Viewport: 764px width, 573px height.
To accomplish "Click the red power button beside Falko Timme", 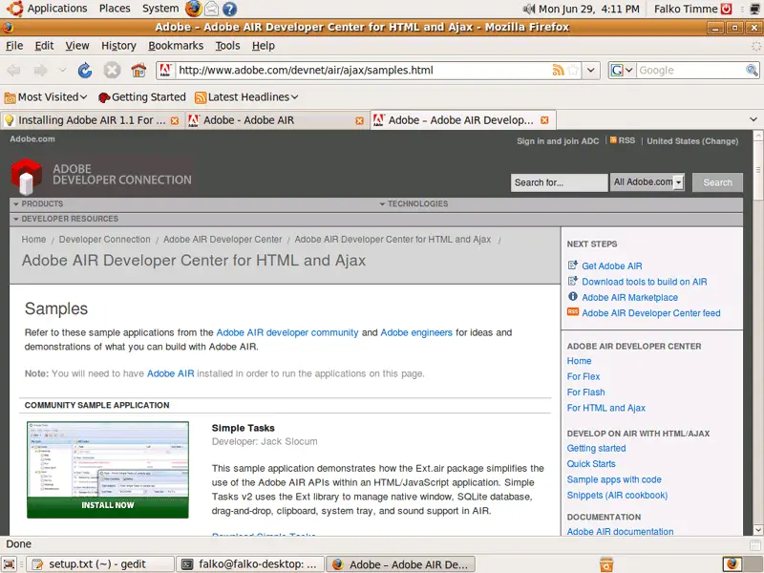I will pyautogui.click(x=727, y=9).
